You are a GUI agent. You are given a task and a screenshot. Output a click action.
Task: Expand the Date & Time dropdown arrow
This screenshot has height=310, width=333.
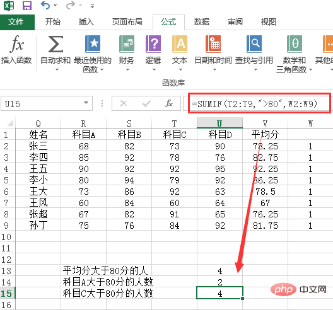[x=214, y=69]
